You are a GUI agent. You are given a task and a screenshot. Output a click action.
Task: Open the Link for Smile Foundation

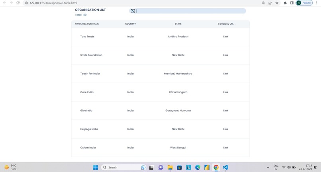click(225, 55)
